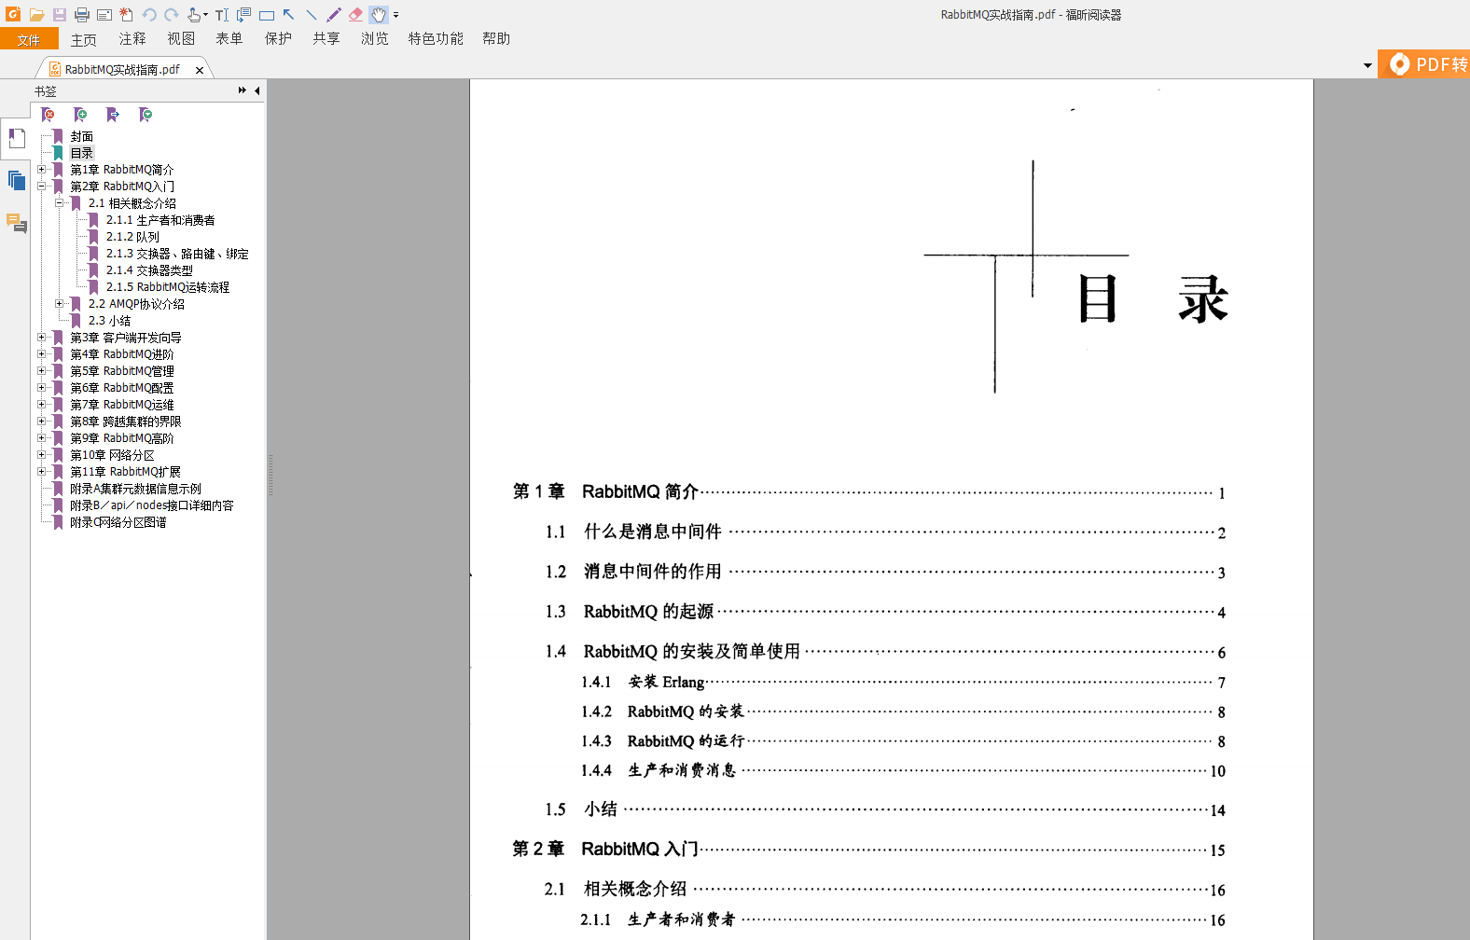The height and width of the screenshot is (940, 1470).
Task: Switch to the 保护 ribbon tab
Action: click(278, 39)
